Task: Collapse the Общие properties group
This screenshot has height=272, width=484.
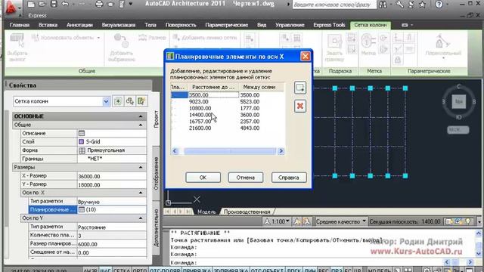Action: tap(141, 125)
